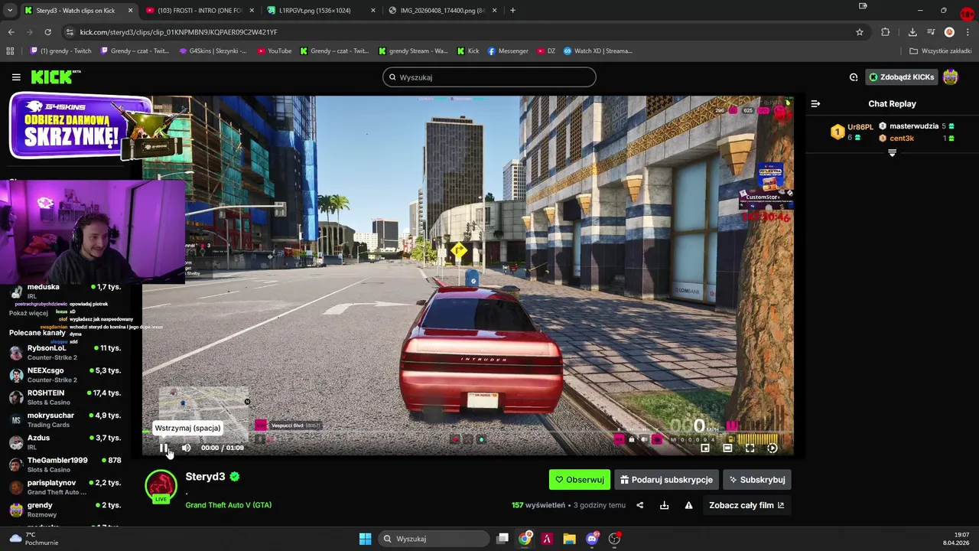Image resolution: width=979 pixels, height=551 pixels.
Task: Open G4Skins | Skrzynki bookmark
Action: pos(213,51)
